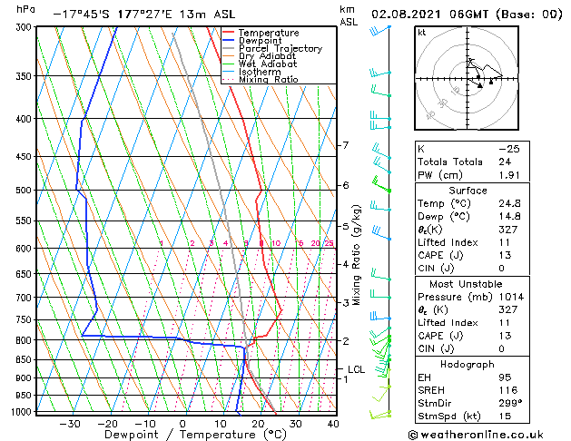Select the gray Parcel Trajectory legend line

228,48
